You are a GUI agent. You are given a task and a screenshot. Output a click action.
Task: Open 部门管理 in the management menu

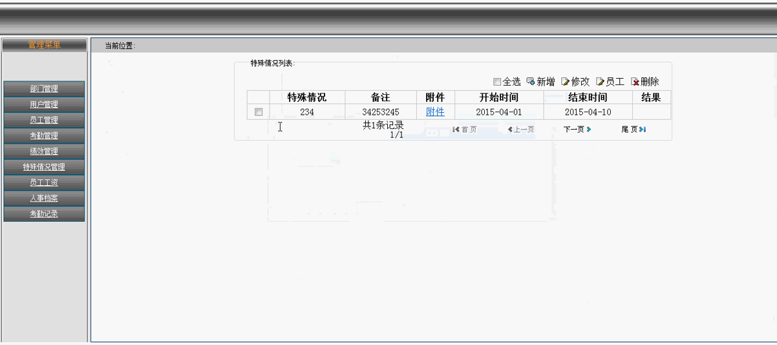pos(44,89)
